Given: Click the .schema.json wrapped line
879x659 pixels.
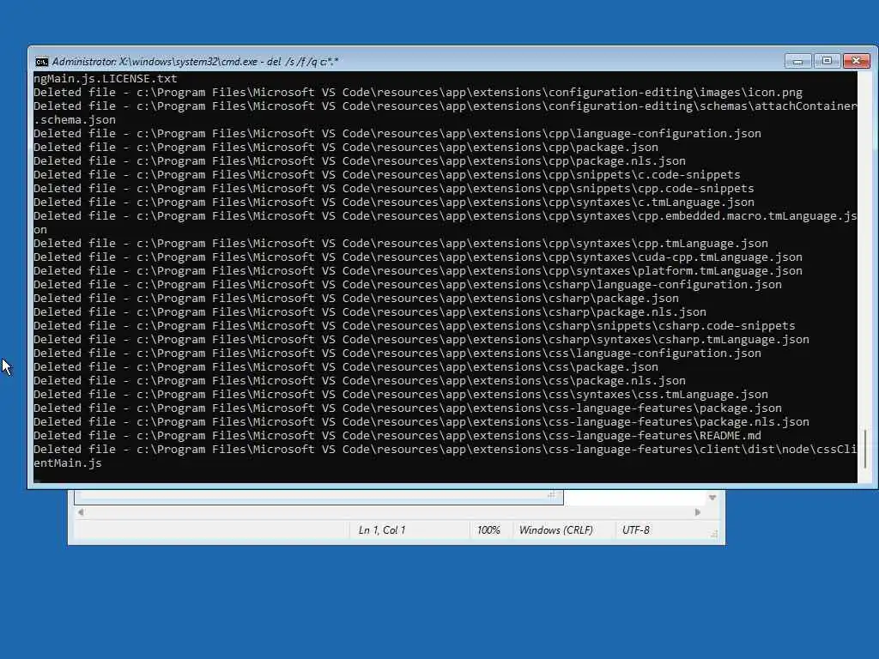Looking at the screenshot, I should [x=75, y=120].
